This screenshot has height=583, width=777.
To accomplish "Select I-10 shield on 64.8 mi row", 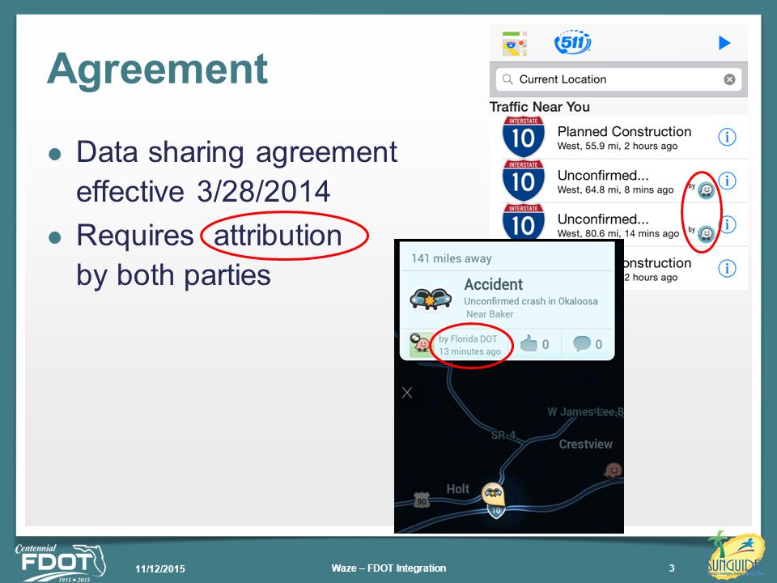I will pyautogui.click(x=524, y=181).
